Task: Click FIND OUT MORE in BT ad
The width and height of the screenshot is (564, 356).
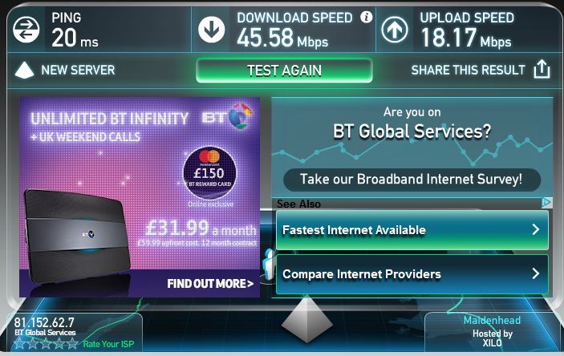Action: 210,284
